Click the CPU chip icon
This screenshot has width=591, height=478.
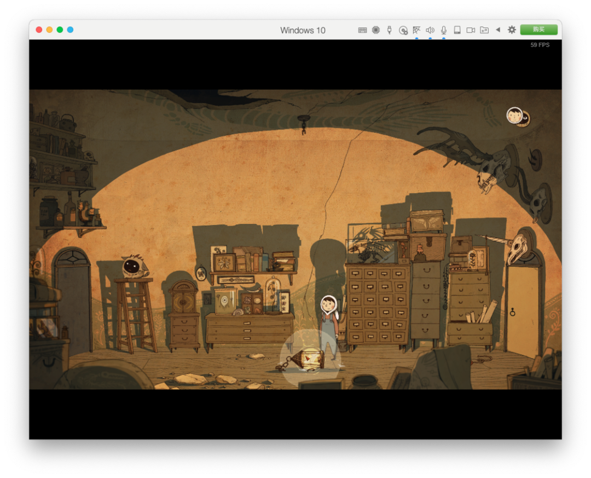click(x=376, y=30)
